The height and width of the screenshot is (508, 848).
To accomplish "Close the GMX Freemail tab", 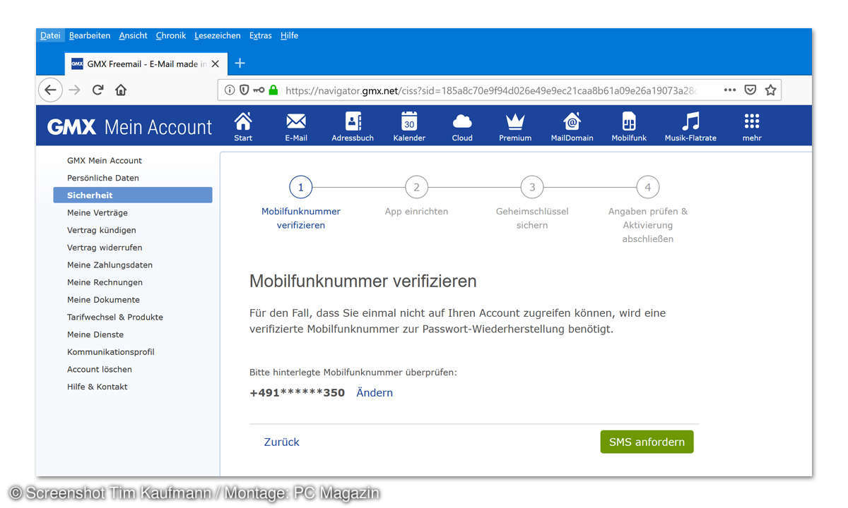I will (x=216, y=64).
